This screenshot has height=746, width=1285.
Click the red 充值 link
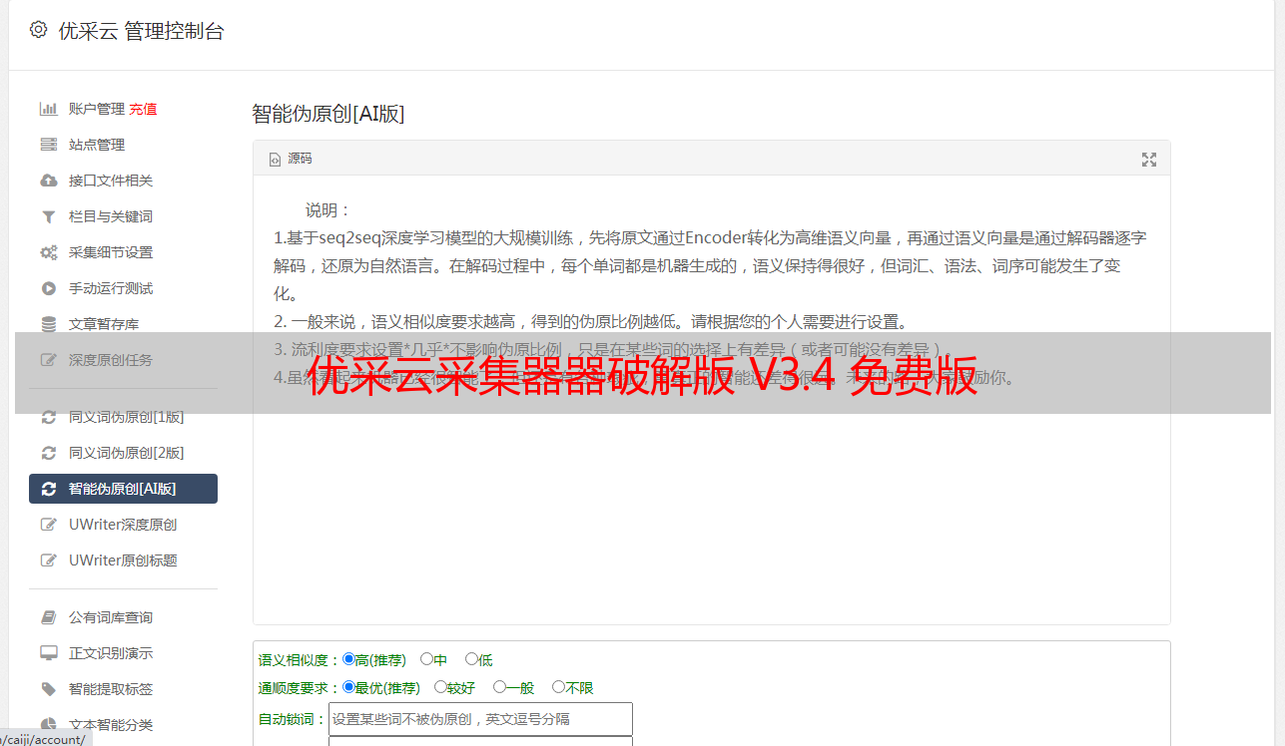coord(143,109)
